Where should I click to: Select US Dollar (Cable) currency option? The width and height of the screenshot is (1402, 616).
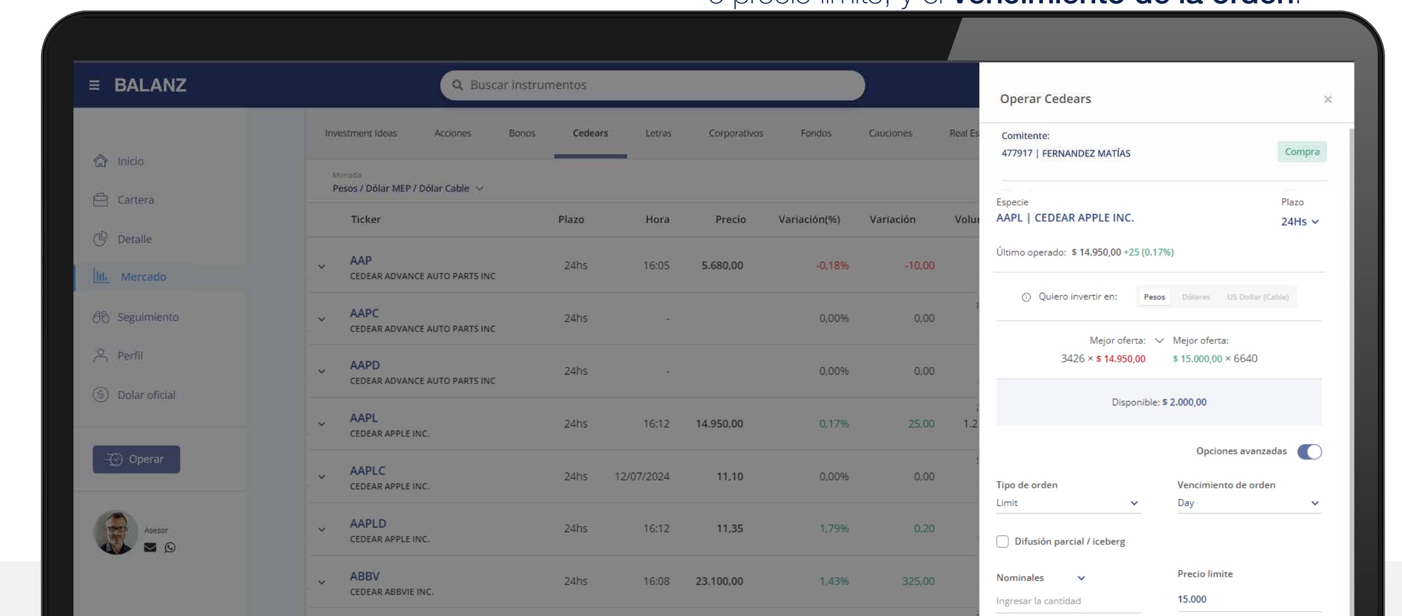[x=1258, y=297]
